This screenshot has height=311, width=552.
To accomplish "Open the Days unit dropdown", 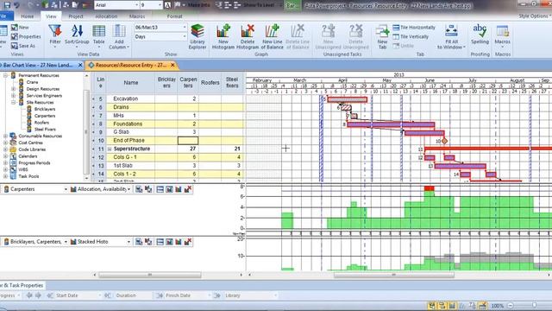I will click(184, 36).
